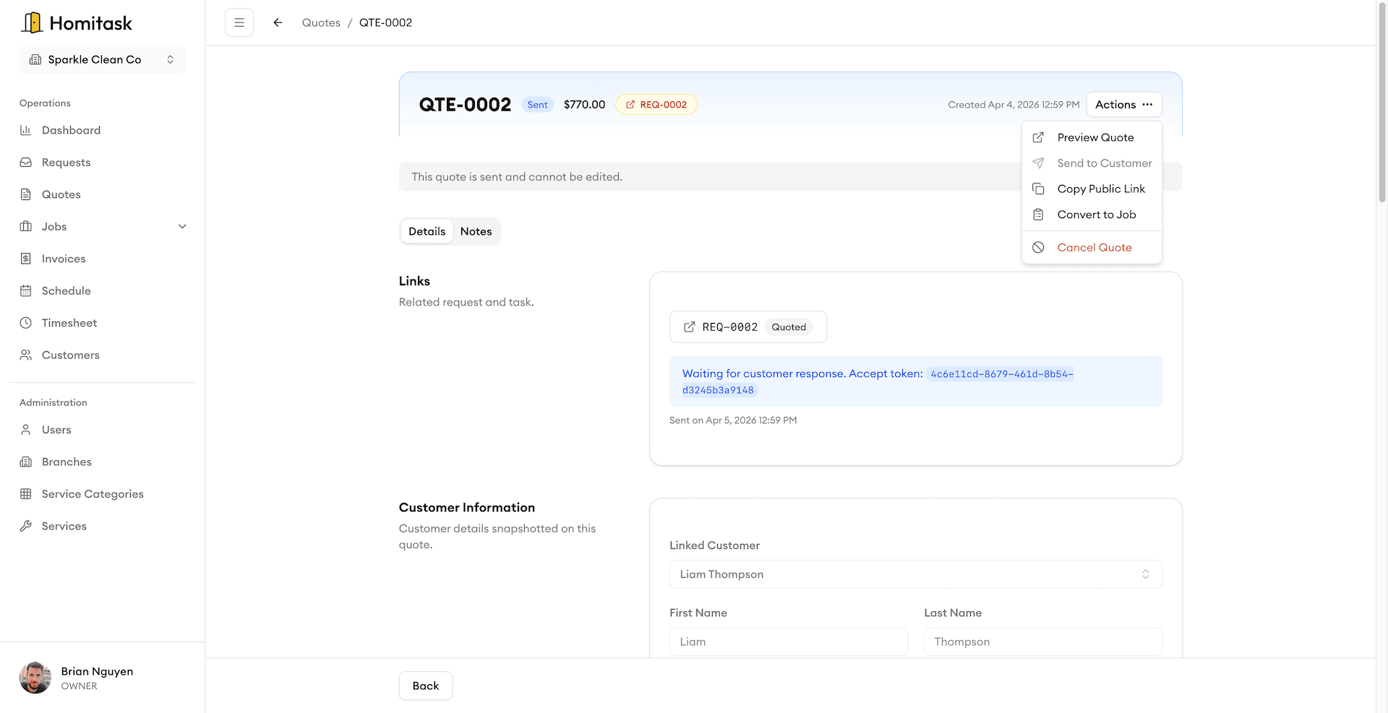Click the Back button at the bottom
This screenshot has width=1388, height=713.
(425, 686)
